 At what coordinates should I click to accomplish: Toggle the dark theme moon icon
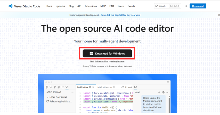pos(186,6)
